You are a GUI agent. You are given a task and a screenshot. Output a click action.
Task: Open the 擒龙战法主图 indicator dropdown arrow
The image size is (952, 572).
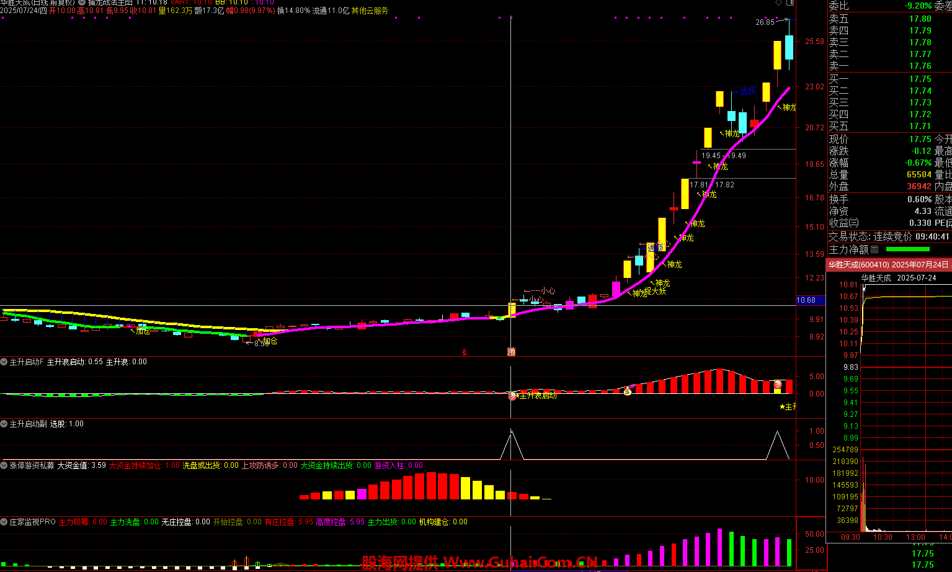[82, 2]
